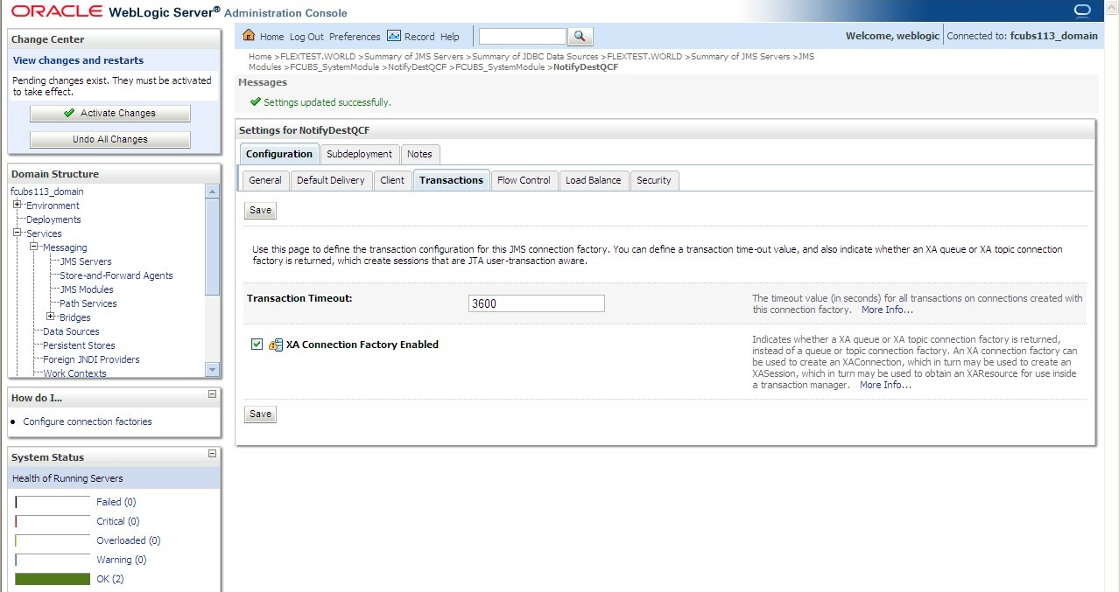Image resolution: width=1119 pixels, height=592 pixels.
Task: Open Persistent Stores tree item
Action: (79, 345)
